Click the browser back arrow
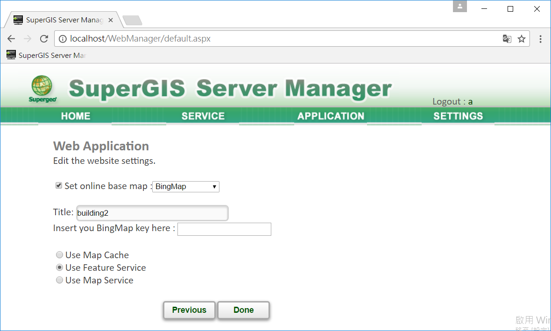This screenshot has height=331, width=551. coord(11,39)
